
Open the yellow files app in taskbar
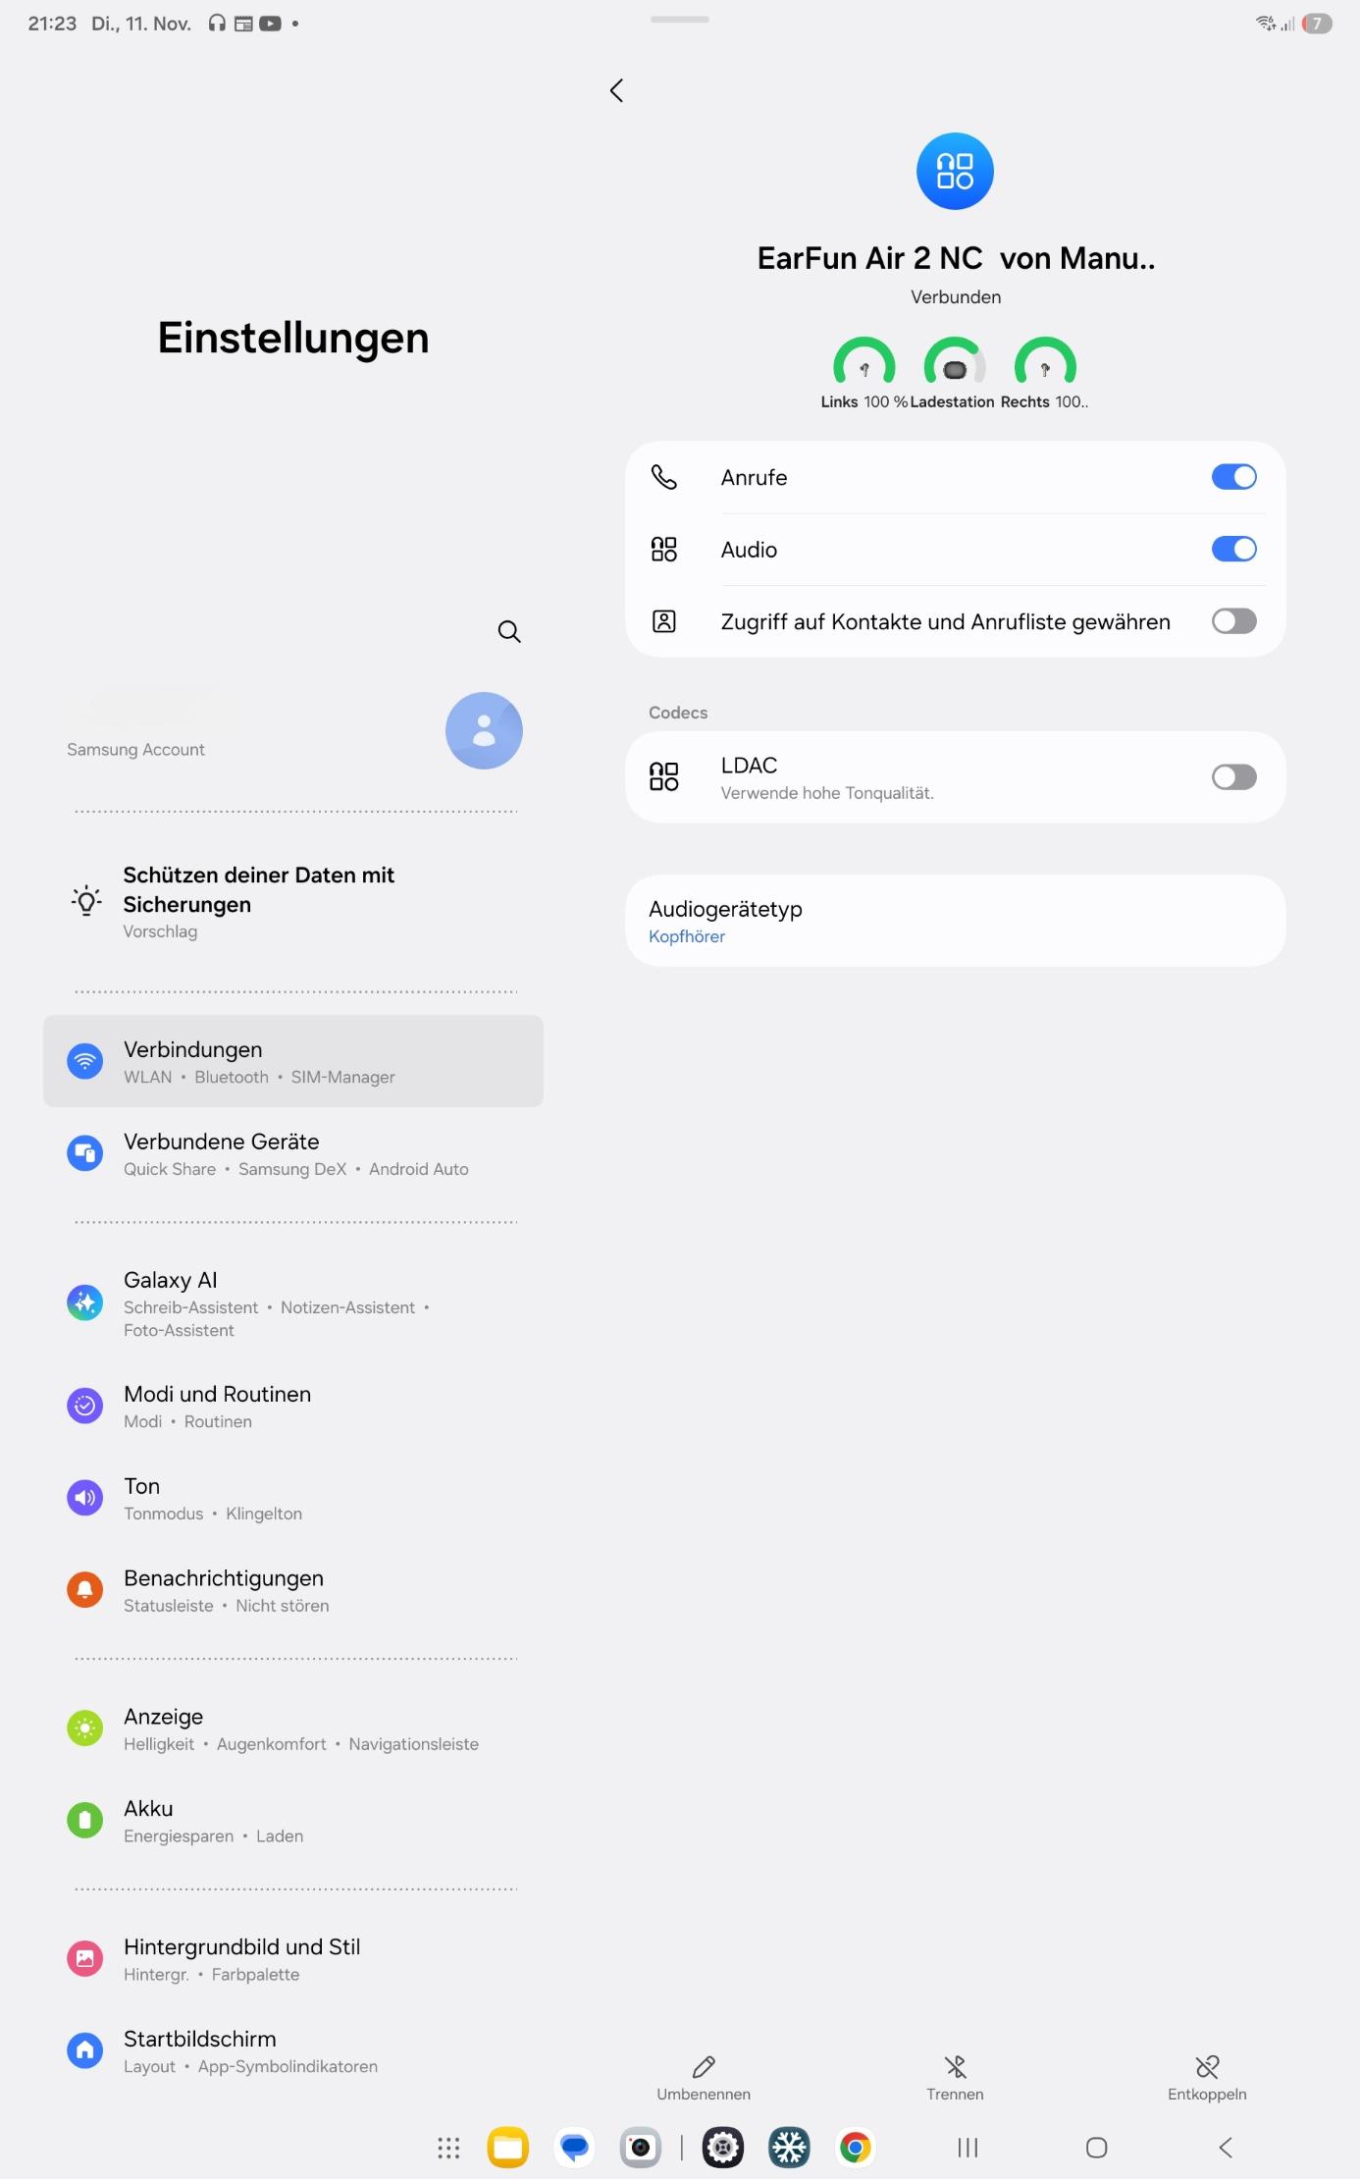click(508, 2148)
